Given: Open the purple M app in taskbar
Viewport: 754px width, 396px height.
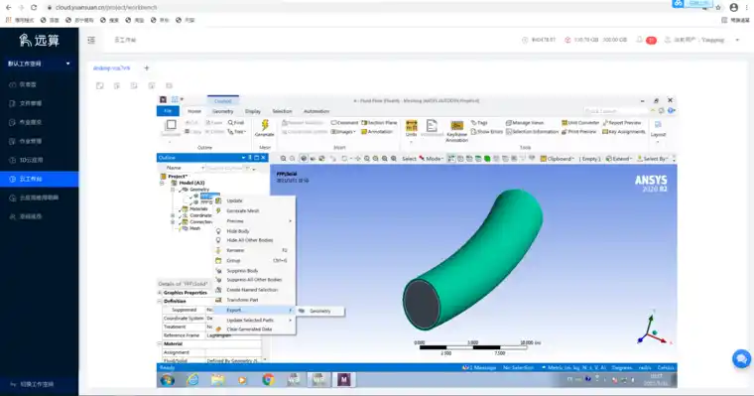Looking at the screenshot, I should click(344, 380).
